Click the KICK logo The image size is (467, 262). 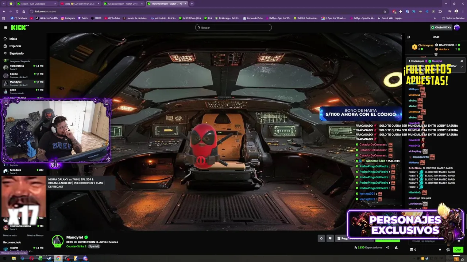tap(20, 27)
